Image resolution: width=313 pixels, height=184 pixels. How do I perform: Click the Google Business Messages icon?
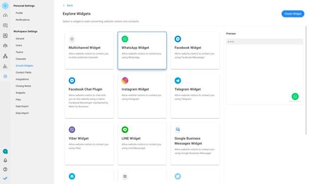178,130
